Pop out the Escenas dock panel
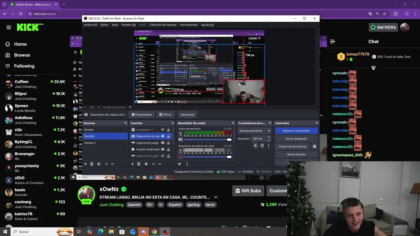 coord(125,123)
